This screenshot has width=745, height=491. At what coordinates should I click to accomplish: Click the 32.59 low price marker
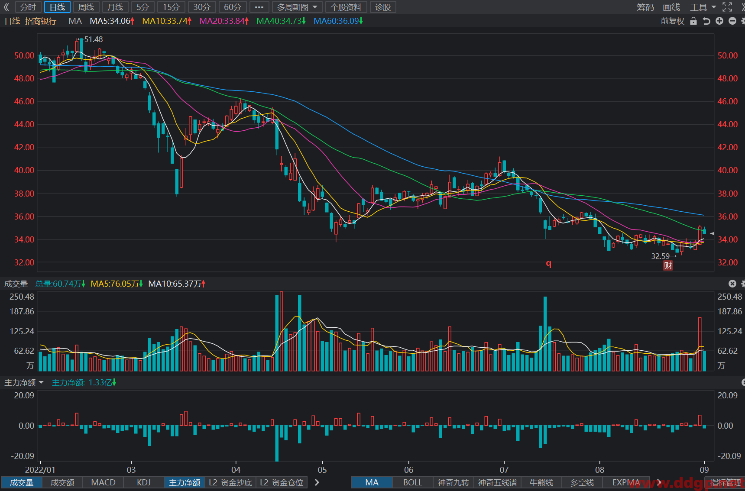coord(664,256)
